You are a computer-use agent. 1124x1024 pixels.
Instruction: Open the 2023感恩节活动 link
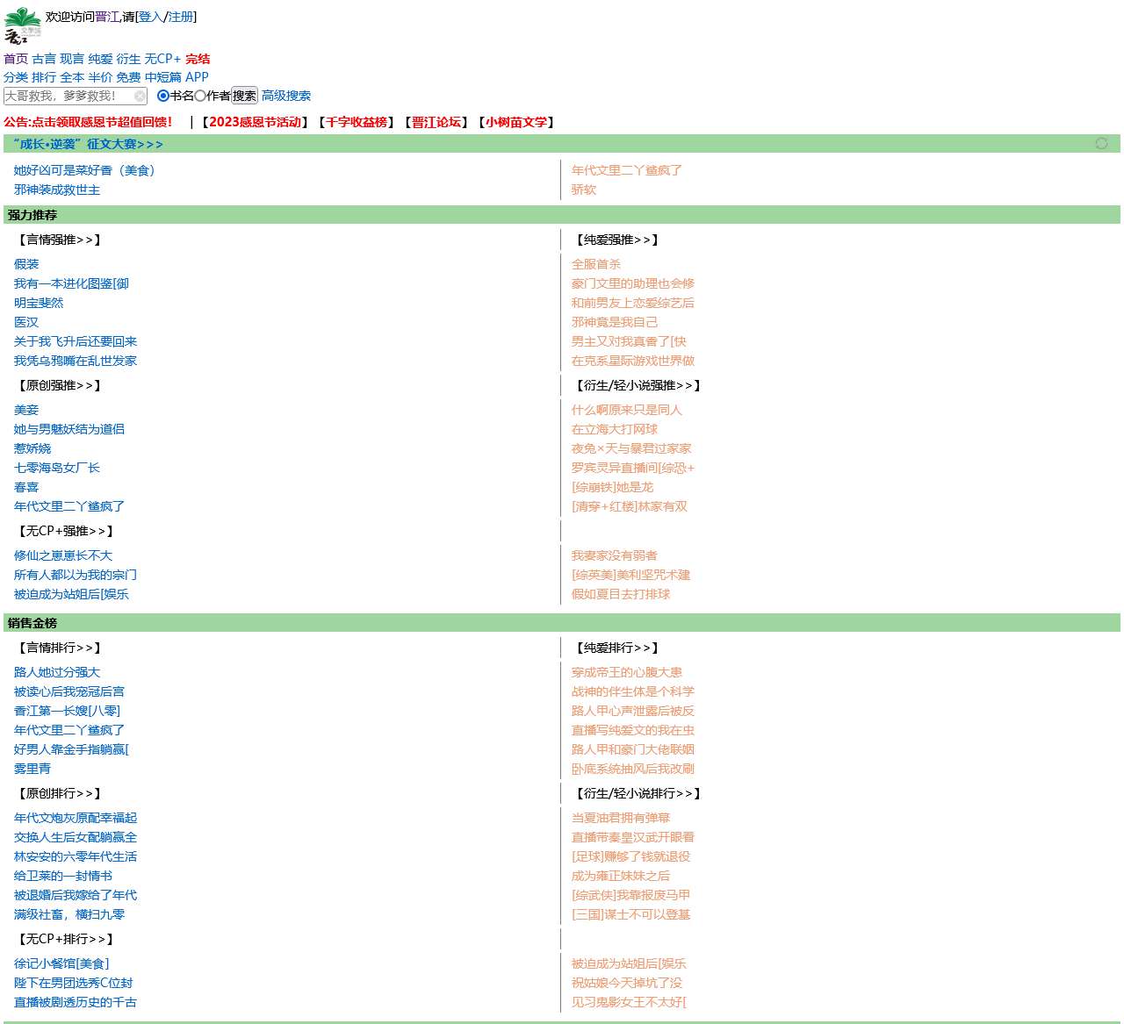click(x=255, y=122)
